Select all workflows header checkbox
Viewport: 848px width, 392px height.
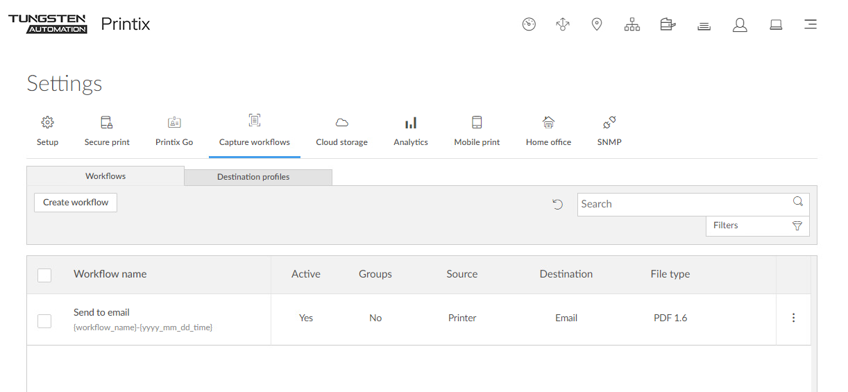[x=44, y=275]
